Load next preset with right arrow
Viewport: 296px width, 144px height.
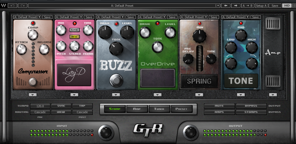(235, 6)
